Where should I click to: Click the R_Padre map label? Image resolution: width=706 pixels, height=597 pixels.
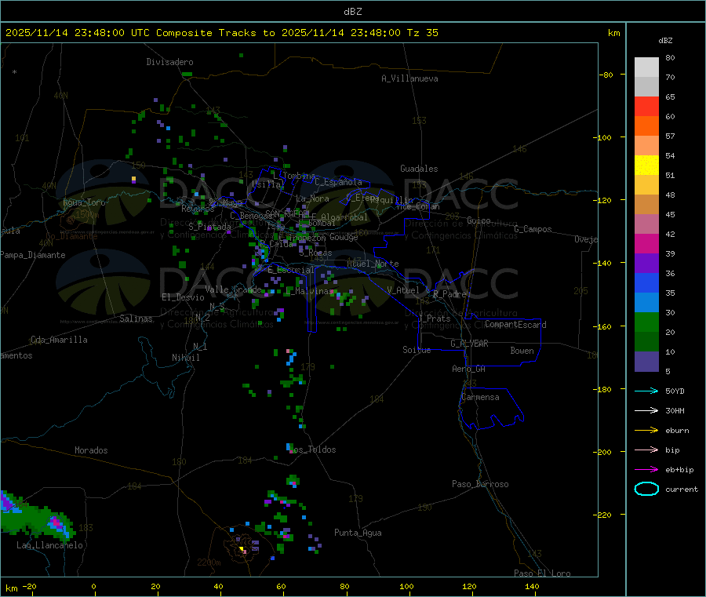(x=449, y=294)
